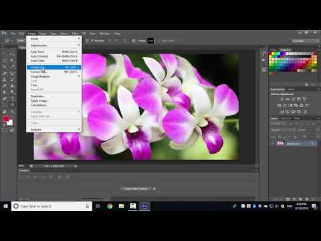Choose Duplicate from Image menu

tap(53, 96)
